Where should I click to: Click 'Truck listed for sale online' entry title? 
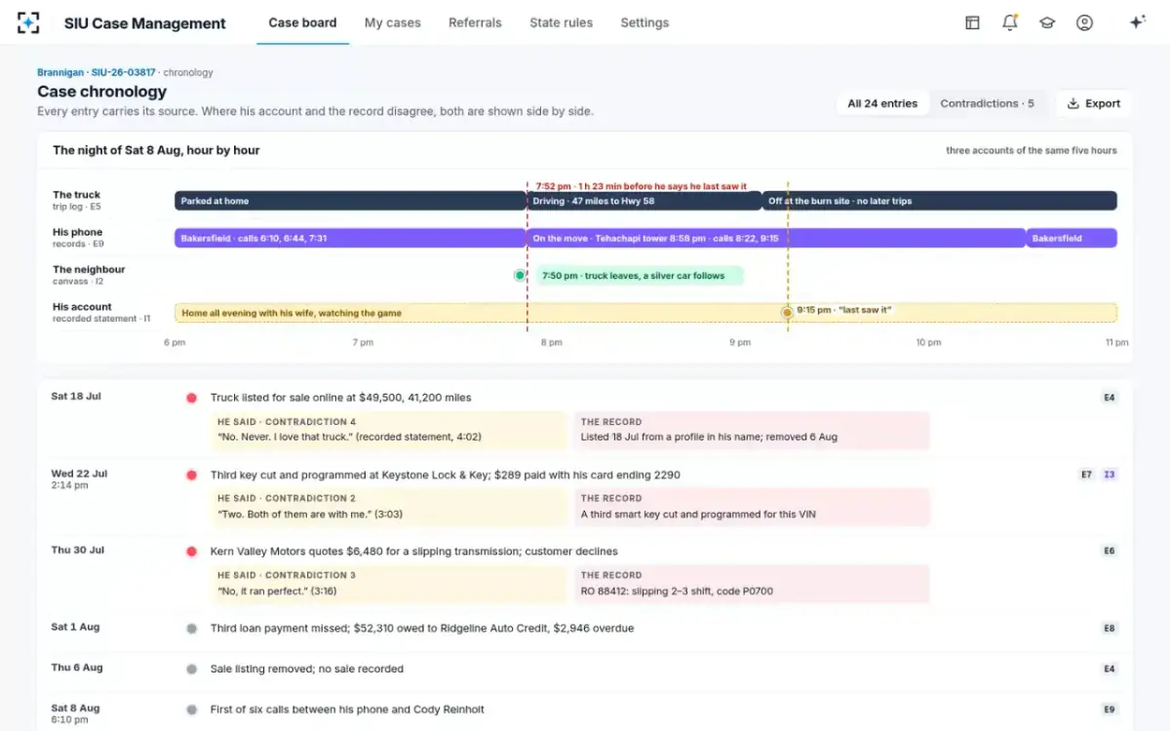[341, 398]
